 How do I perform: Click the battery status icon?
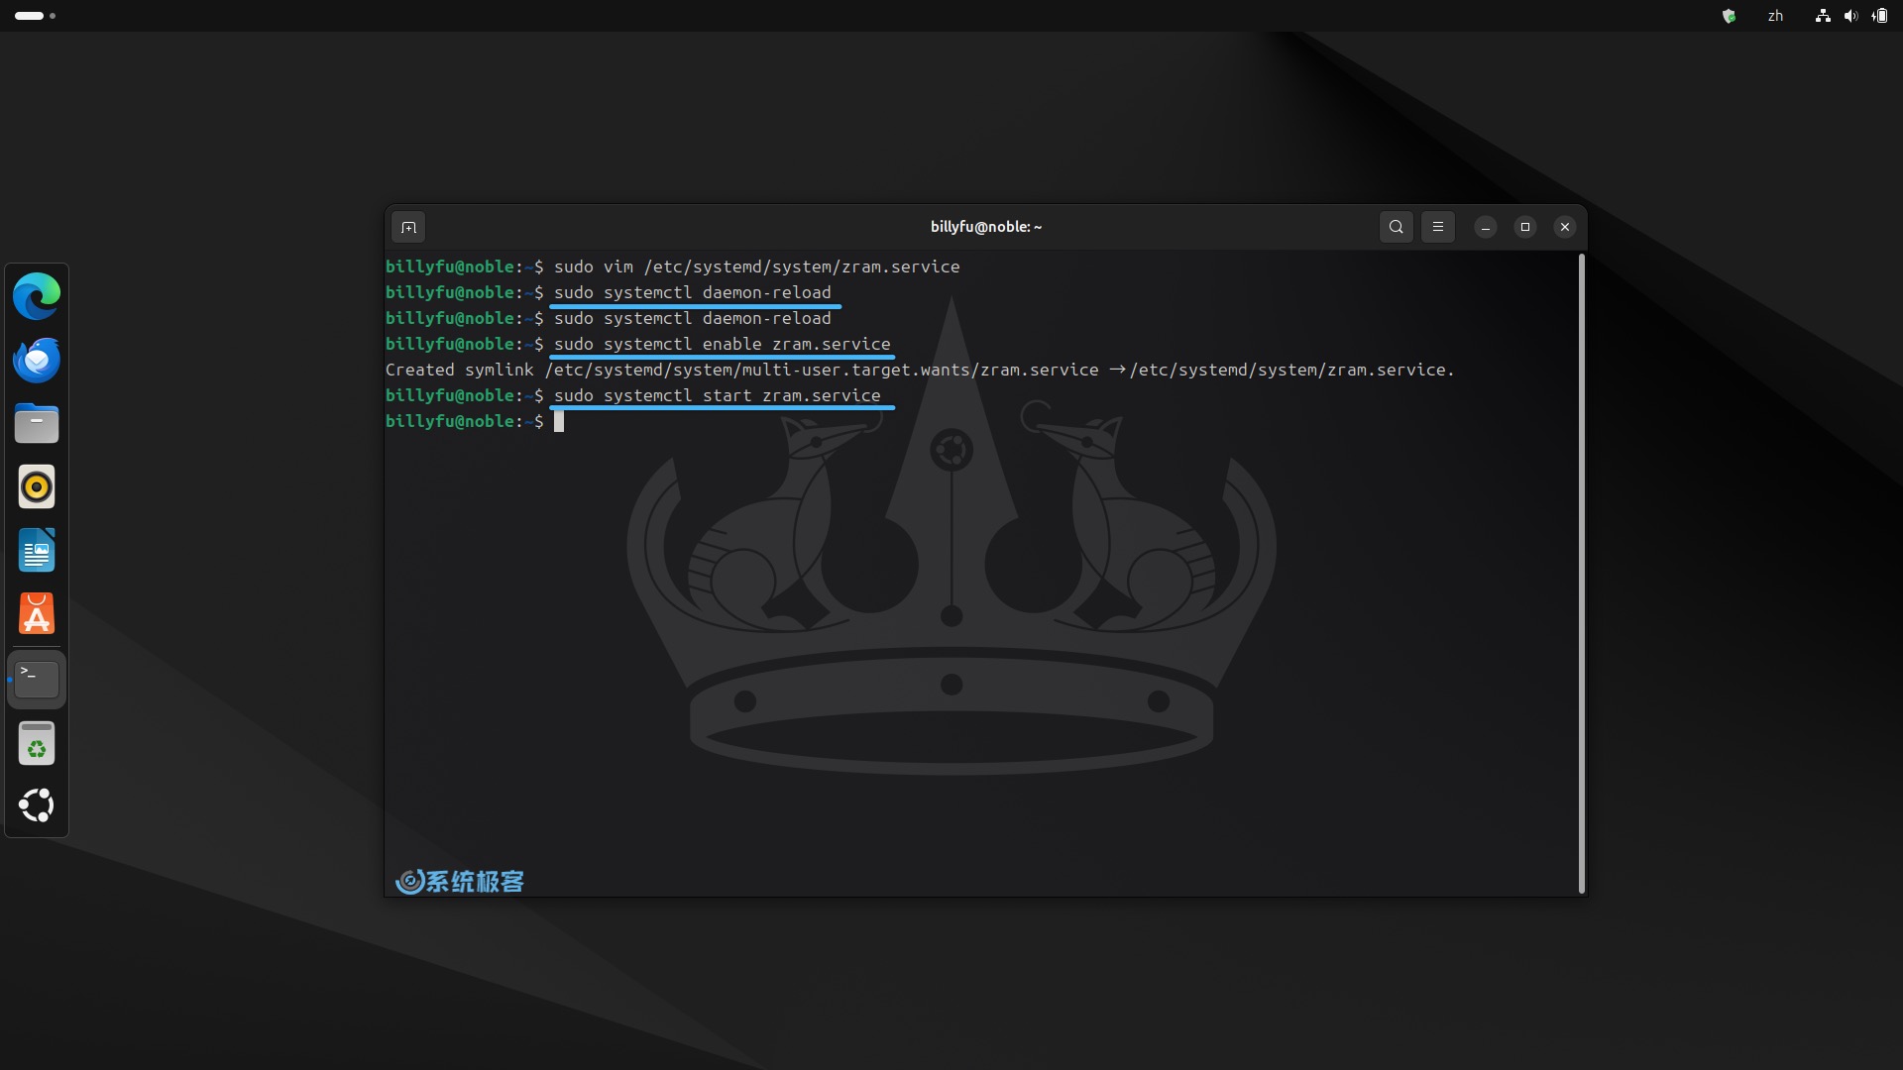click(x=1880, y=16)
